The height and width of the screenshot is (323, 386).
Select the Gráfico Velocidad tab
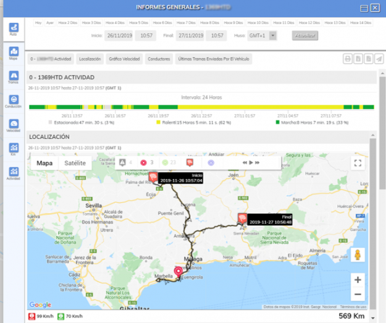point(124,59)
